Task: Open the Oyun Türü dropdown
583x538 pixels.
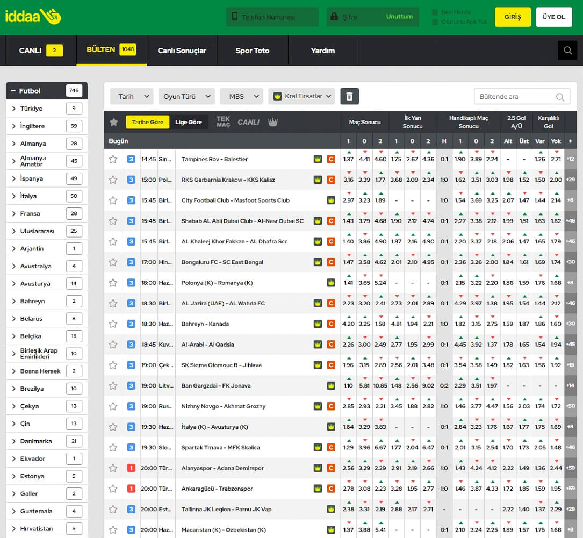Action: (x=186, y=96)
